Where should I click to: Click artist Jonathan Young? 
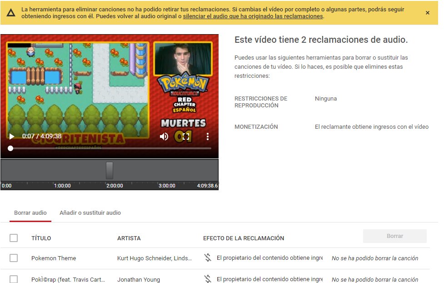(x=139, y=279)
